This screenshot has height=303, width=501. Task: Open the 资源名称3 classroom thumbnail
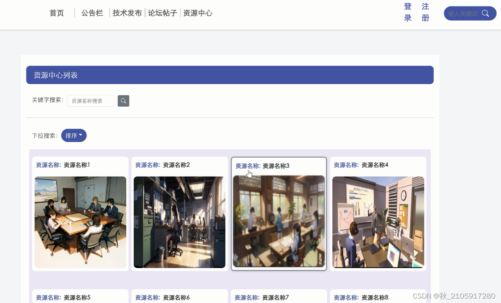279,221
